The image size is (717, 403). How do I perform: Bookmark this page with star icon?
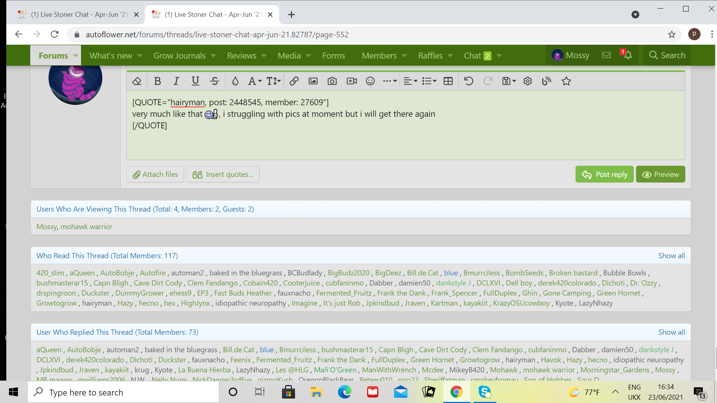pos(671,35)
